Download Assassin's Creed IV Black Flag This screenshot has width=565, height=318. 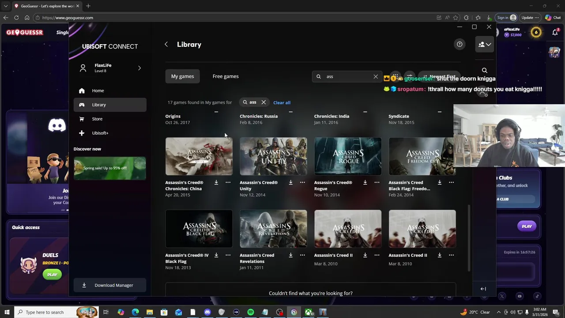tap(216, 255)
